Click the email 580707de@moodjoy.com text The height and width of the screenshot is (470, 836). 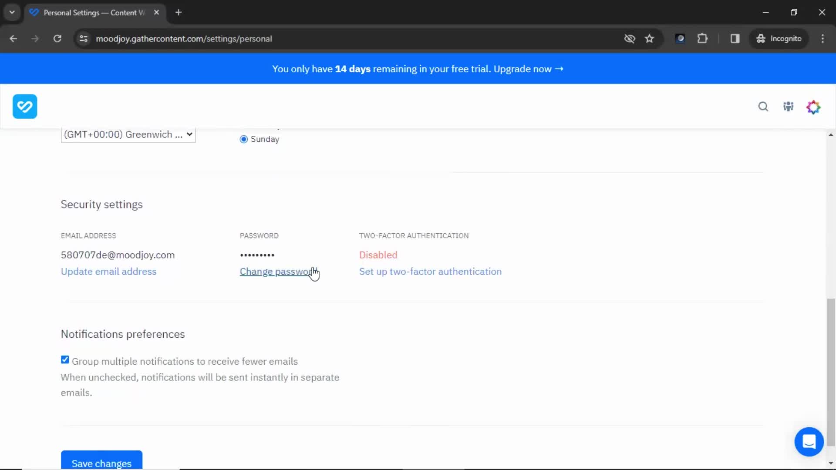click(x=118, y=255)
